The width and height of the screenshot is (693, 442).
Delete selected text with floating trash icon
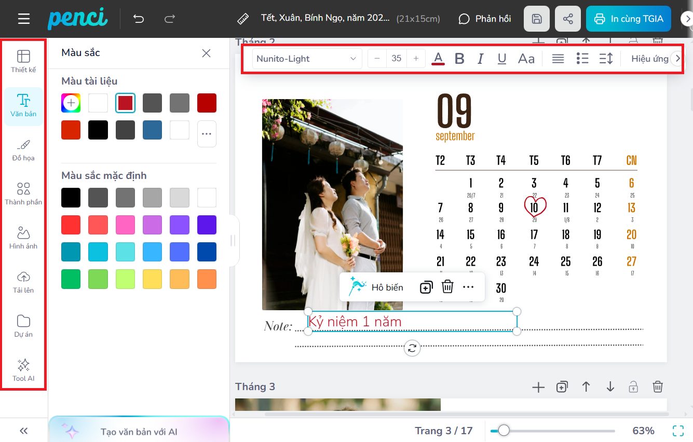click(x=447, y=287)
